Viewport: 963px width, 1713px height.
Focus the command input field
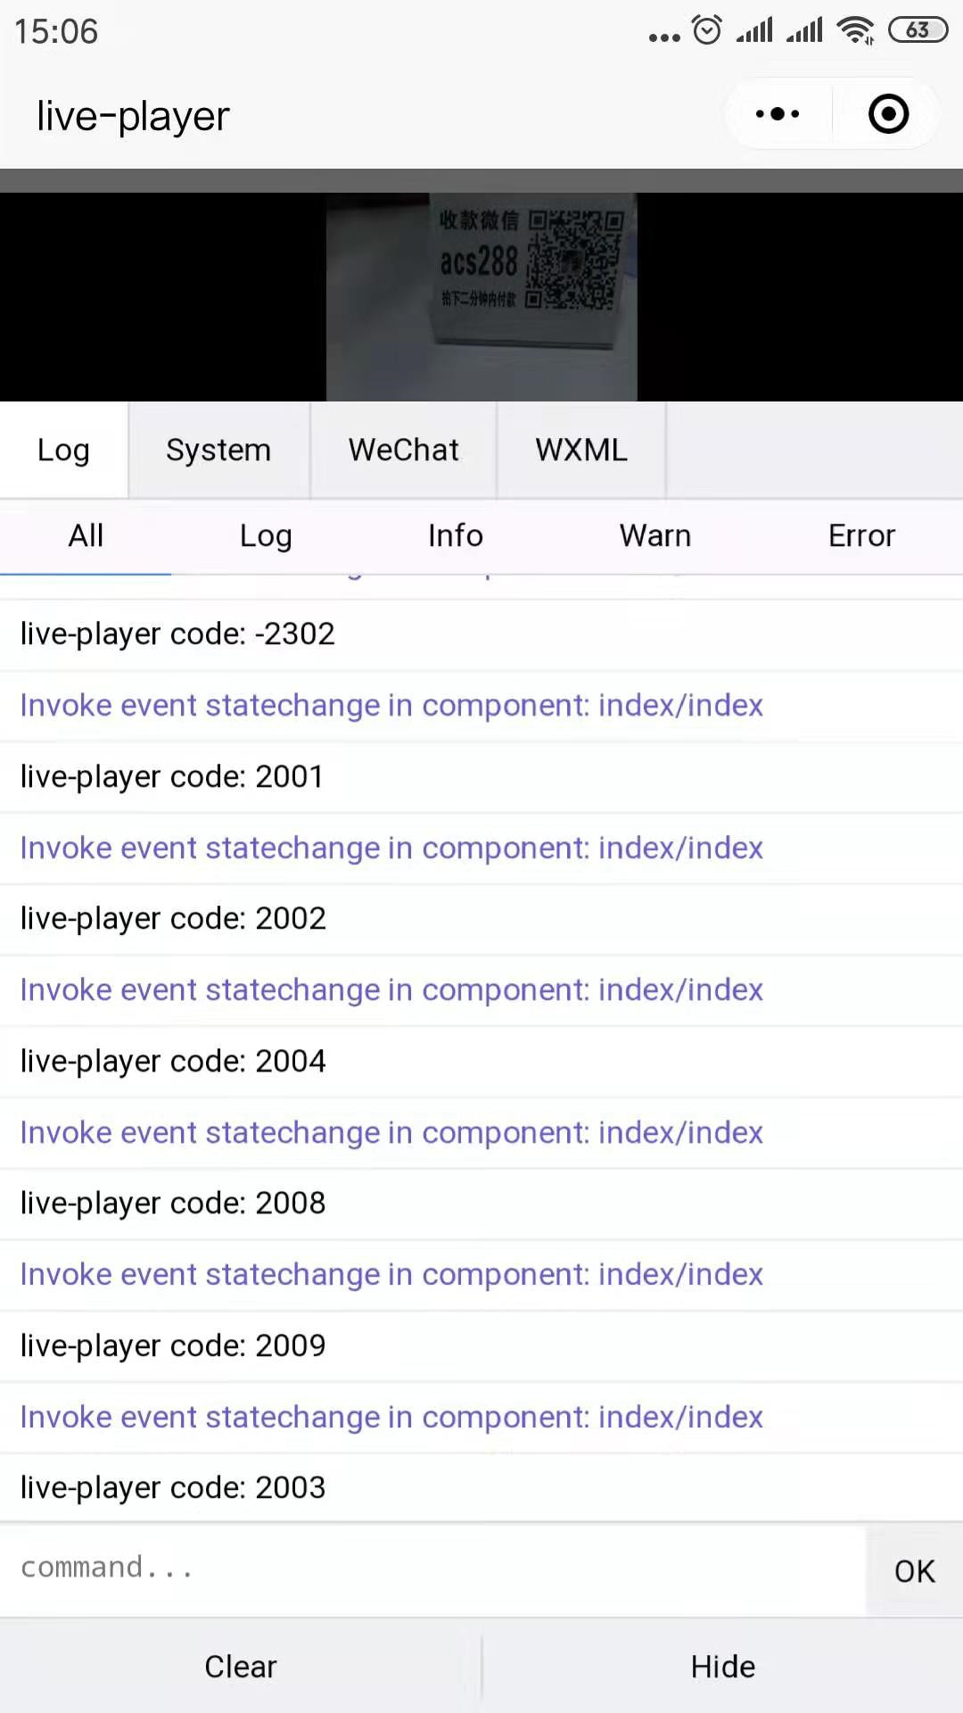tap(432, 1568)
